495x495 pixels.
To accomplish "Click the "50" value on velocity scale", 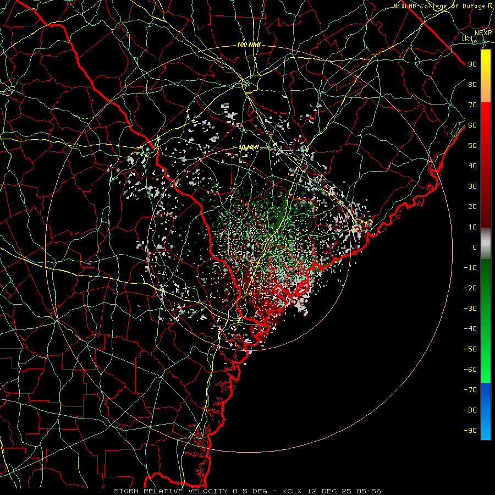I will (x=472, y=146).
